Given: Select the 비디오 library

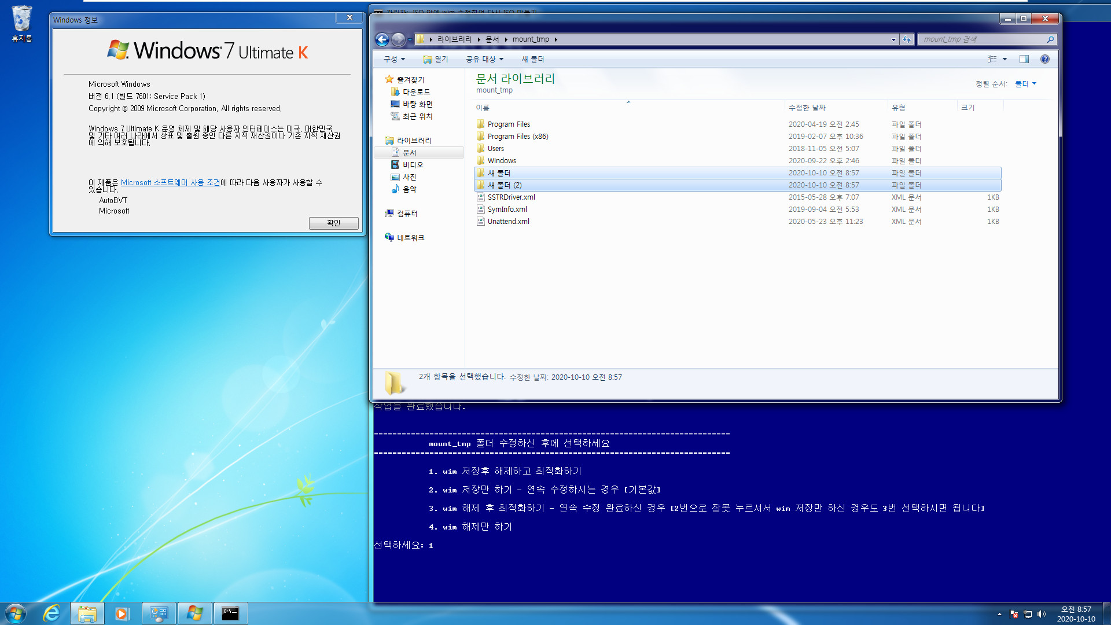Looking at the screenshot, I should click(x=413, y=165).
